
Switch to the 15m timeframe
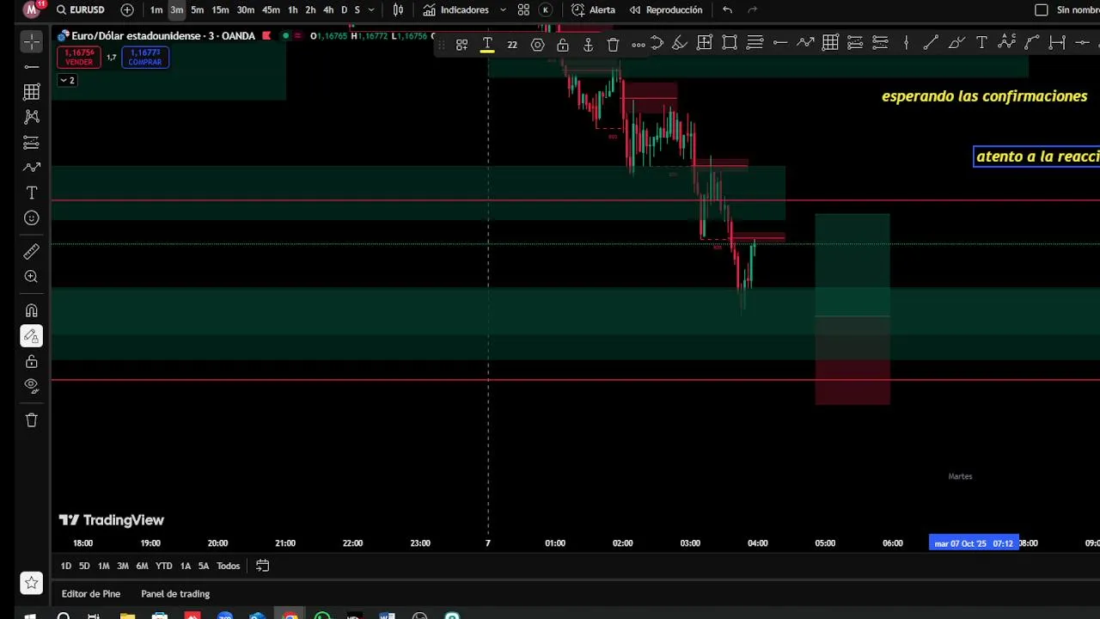pyautogui.click(x=220, y=9)
